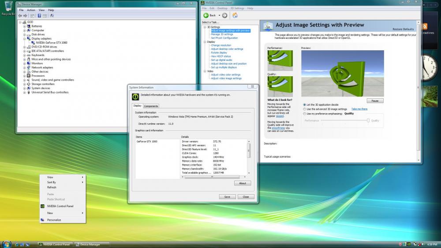Image resolution: width=441 pixels, height=248 pixels.
Task: Click the Network adapters device icon
Action: 29,67
